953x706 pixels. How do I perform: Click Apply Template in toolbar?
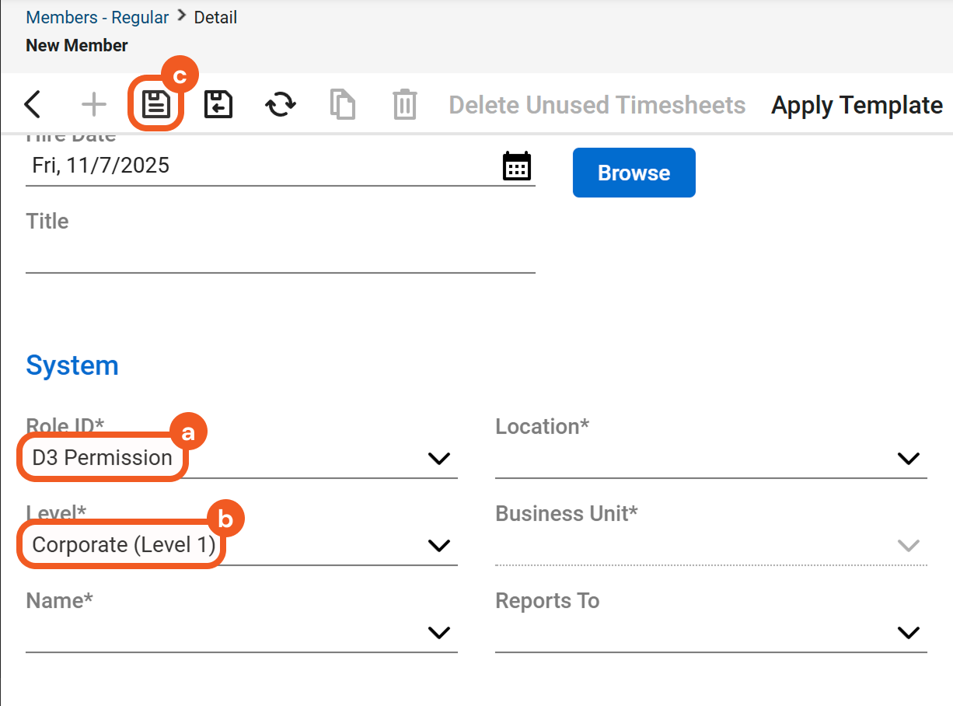857,105
